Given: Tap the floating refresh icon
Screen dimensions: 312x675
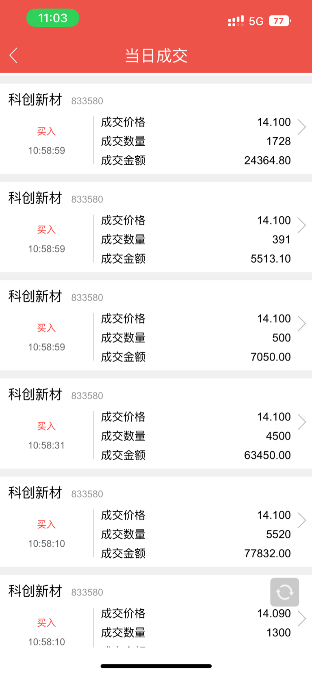Looking at the screenshot, I should [284, 592].
